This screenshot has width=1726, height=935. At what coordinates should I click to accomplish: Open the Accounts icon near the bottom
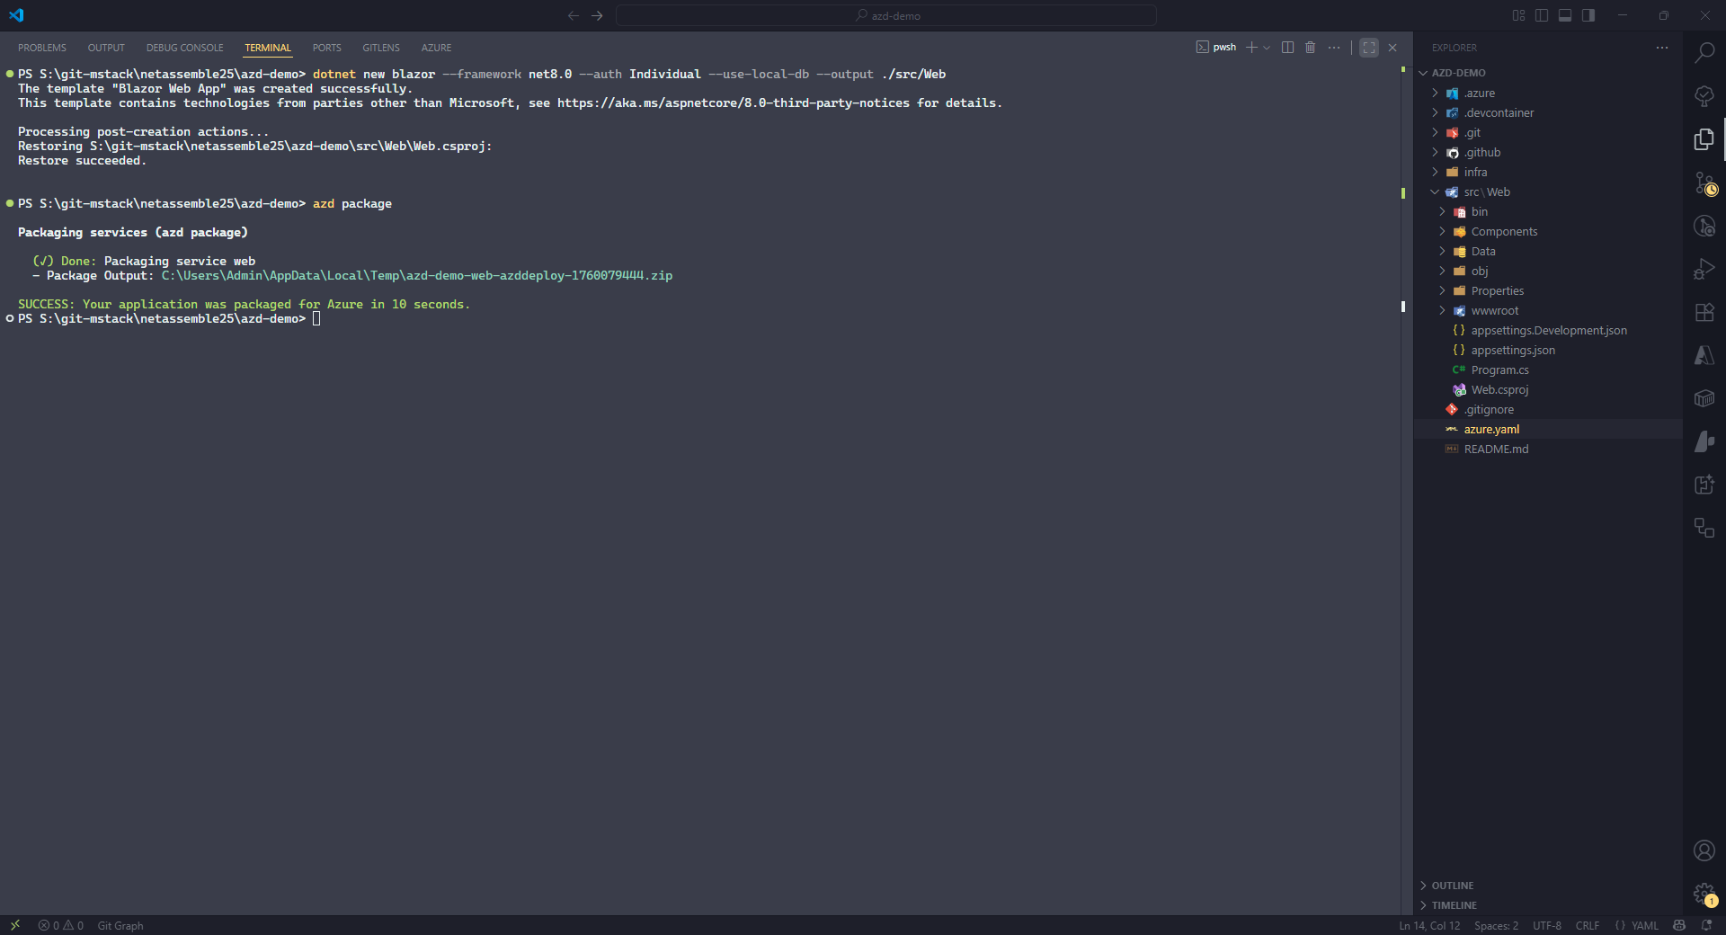coord(1704,850)
